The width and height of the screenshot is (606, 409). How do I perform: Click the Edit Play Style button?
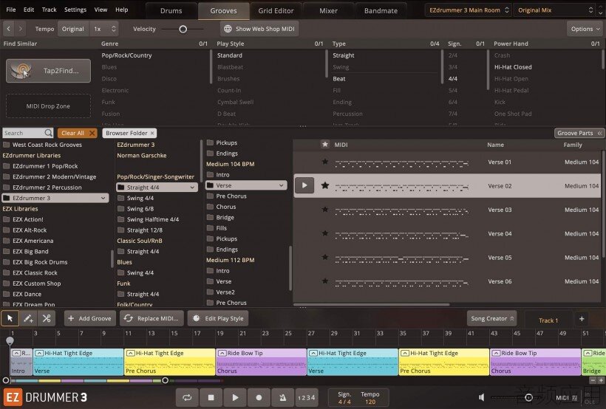(x=218, y=319)
